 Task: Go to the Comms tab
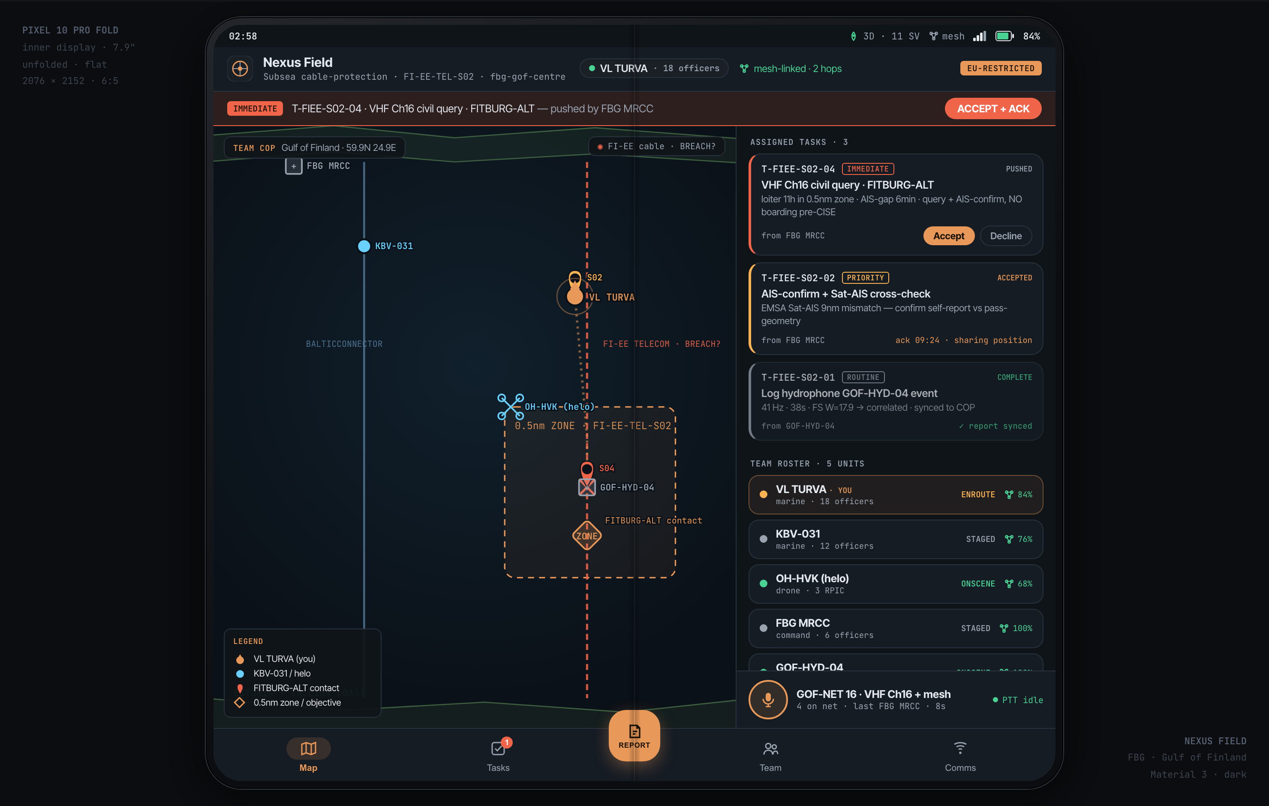(x=960, y=755)
